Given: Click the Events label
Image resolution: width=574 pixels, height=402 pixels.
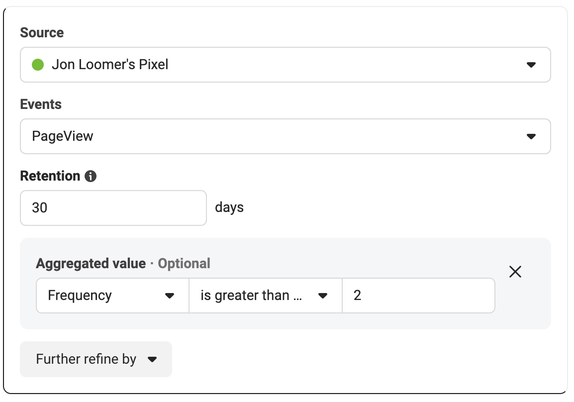Looking at the screenshot, I should (41, 104).
